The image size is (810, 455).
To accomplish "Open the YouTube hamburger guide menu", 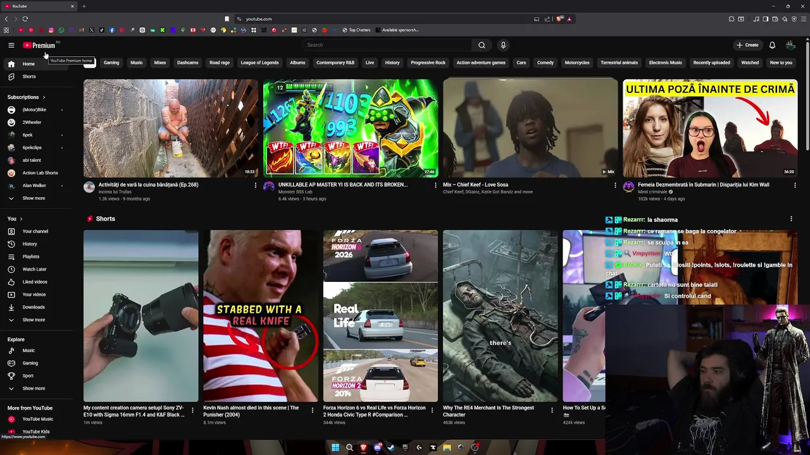I will click(11, 45).
